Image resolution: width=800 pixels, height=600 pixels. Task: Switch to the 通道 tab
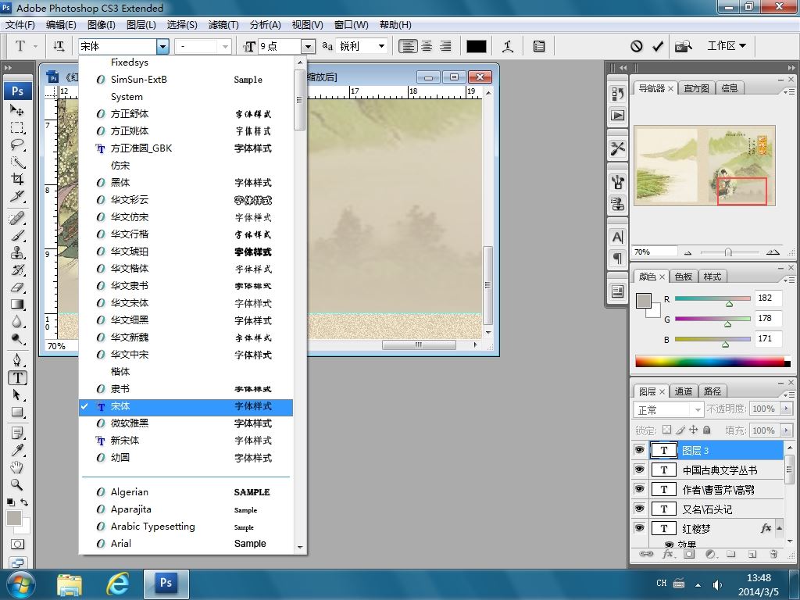pos(683,391)
